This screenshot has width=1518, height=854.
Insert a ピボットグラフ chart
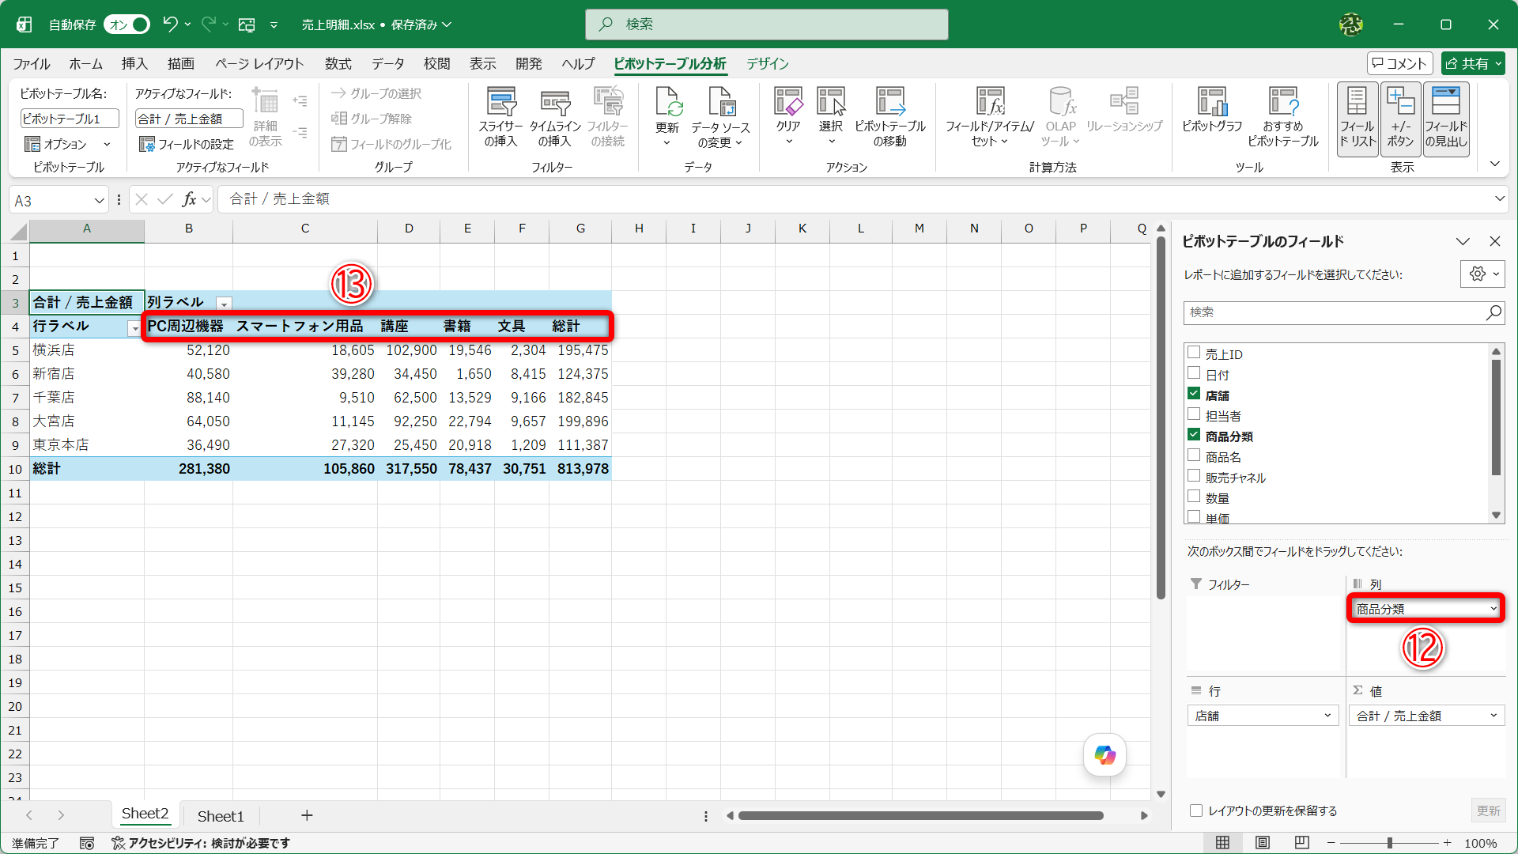tap(1212, 111)
